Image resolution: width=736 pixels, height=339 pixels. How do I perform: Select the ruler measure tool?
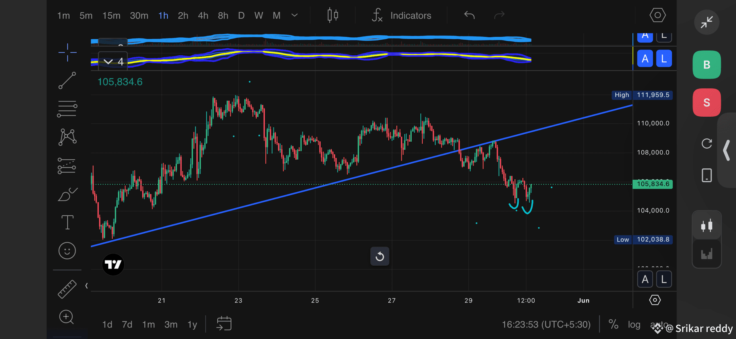tap(67, 289)
